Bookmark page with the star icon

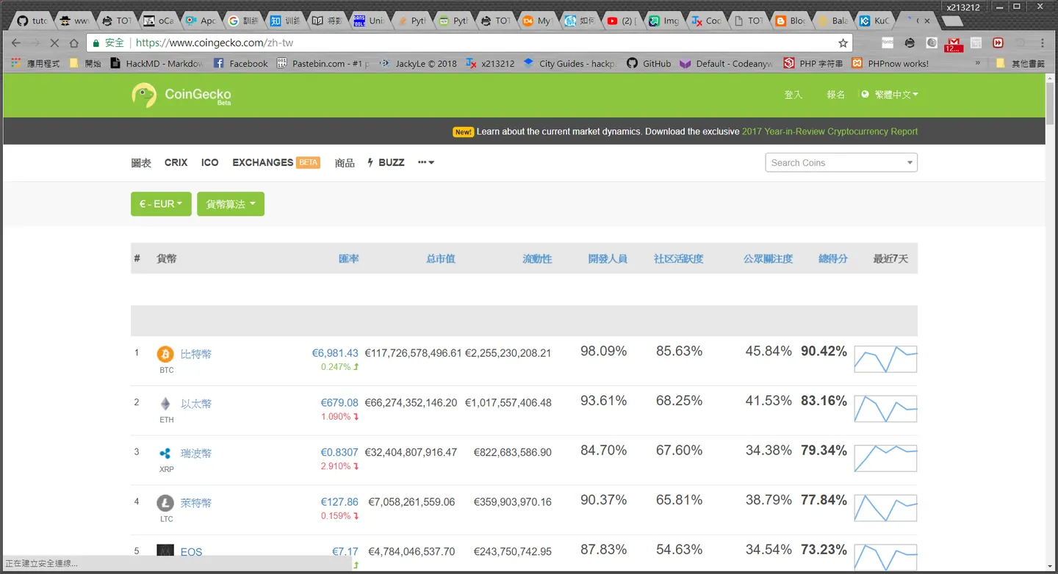click(843, 43)
